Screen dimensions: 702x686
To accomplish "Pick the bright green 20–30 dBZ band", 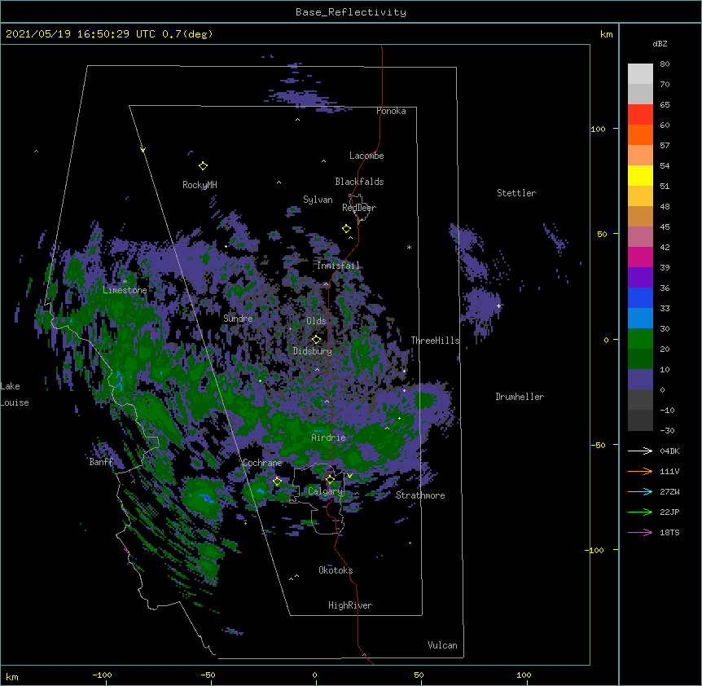I will pos(640,339).
